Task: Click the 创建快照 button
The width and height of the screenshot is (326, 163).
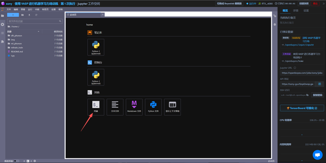Action: tap(304, 4)
